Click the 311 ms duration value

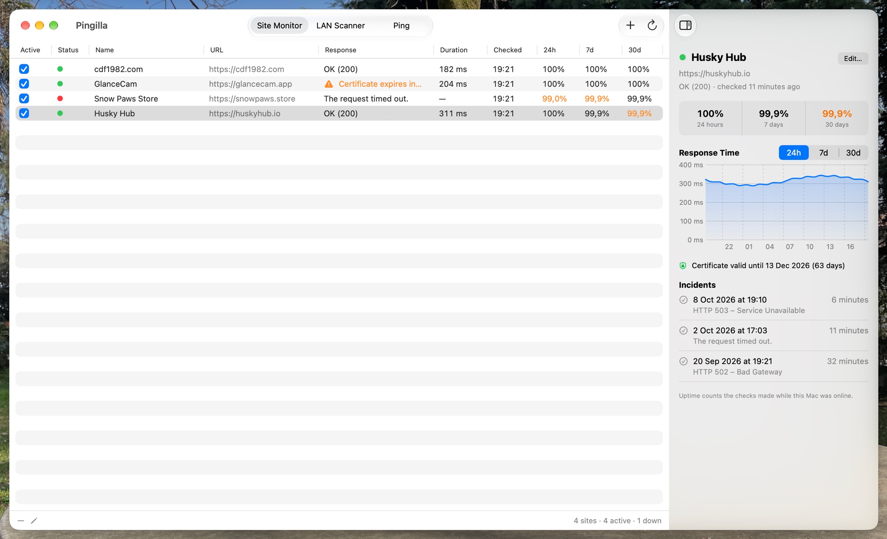click(x=453, y=113)
